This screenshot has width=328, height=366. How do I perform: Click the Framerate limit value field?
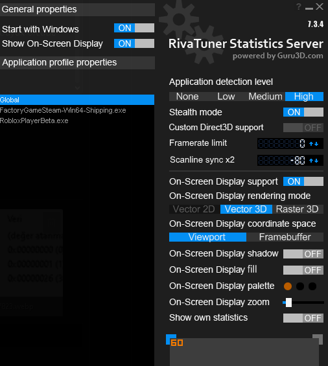click(x=282, y=144)
